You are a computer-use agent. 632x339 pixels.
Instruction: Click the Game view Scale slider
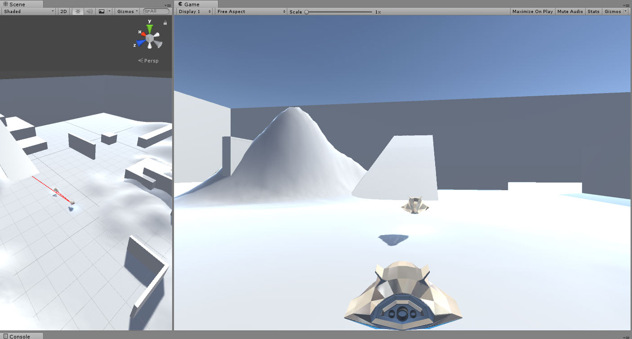(339, 12)
